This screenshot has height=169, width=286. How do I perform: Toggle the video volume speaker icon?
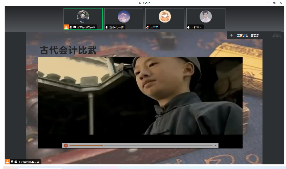click(x=215, y=146)
